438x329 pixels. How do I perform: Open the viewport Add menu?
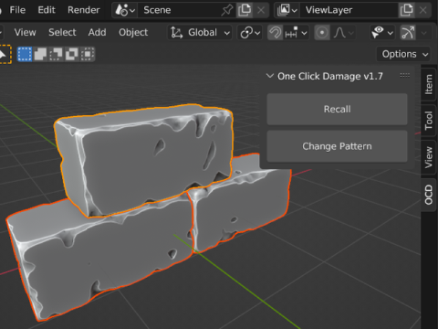click(97, 32)
